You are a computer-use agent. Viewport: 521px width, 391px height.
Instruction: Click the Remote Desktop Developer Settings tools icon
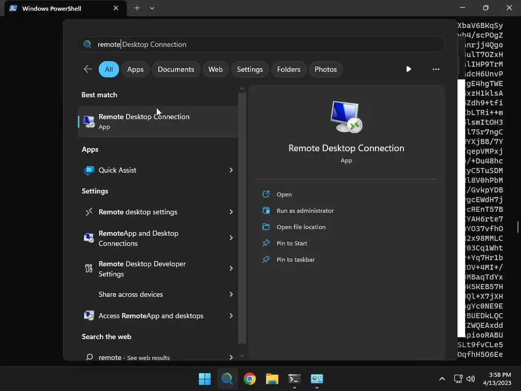[x=89, y=268]
